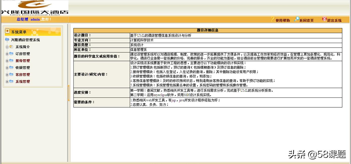Expand the 客房管理 tree node
The image size is (351, 164).
click(x=7, y=75)
